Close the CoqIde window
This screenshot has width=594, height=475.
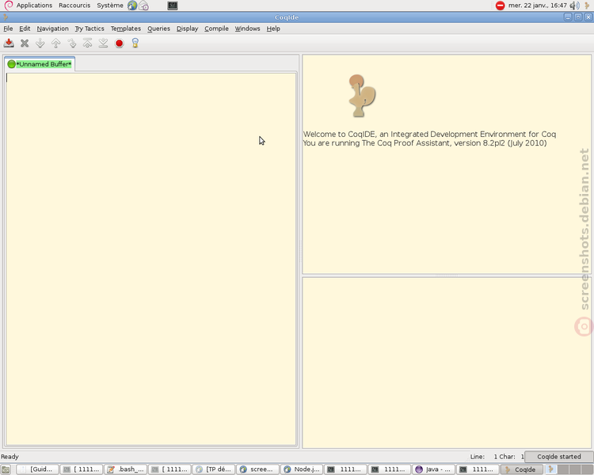[588, 17]
